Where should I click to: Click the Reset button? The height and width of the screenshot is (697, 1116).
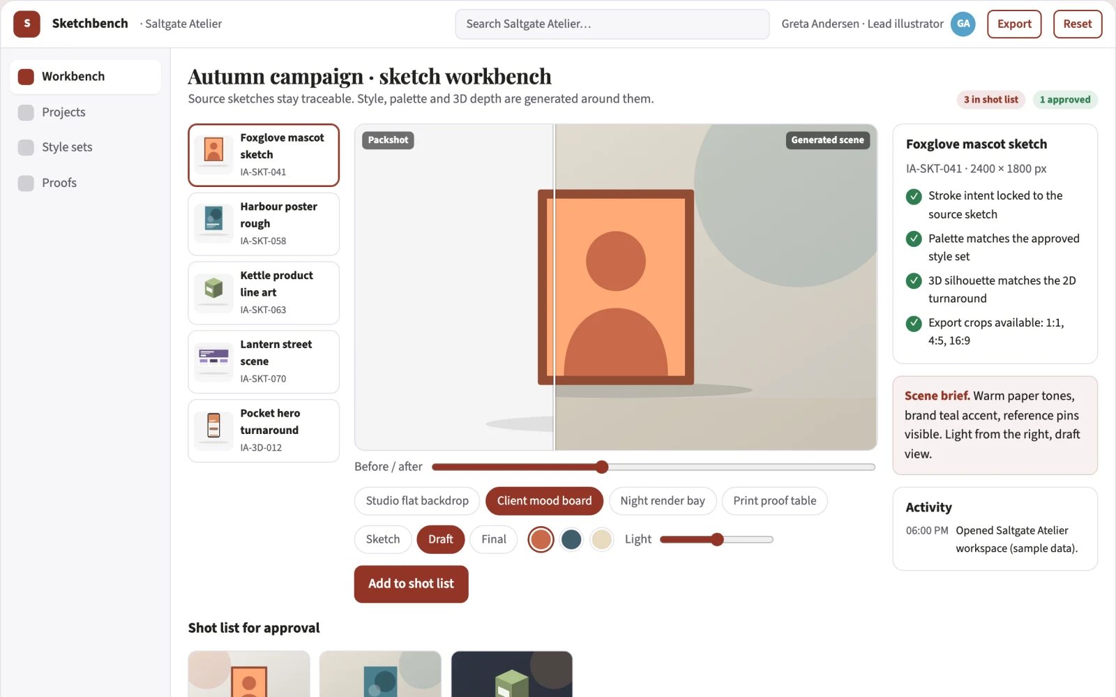[x=1078, y=24]
